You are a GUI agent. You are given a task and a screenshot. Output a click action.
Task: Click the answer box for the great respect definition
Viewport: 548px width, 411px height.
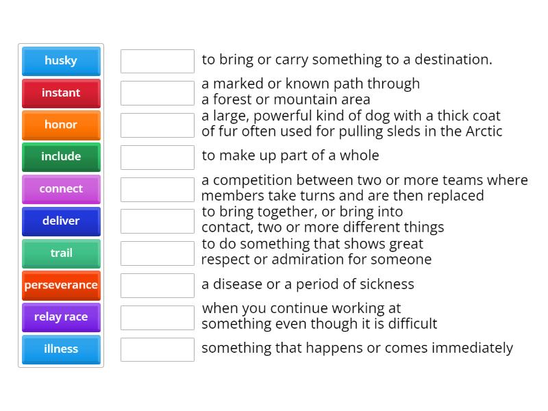pos(157,253)
